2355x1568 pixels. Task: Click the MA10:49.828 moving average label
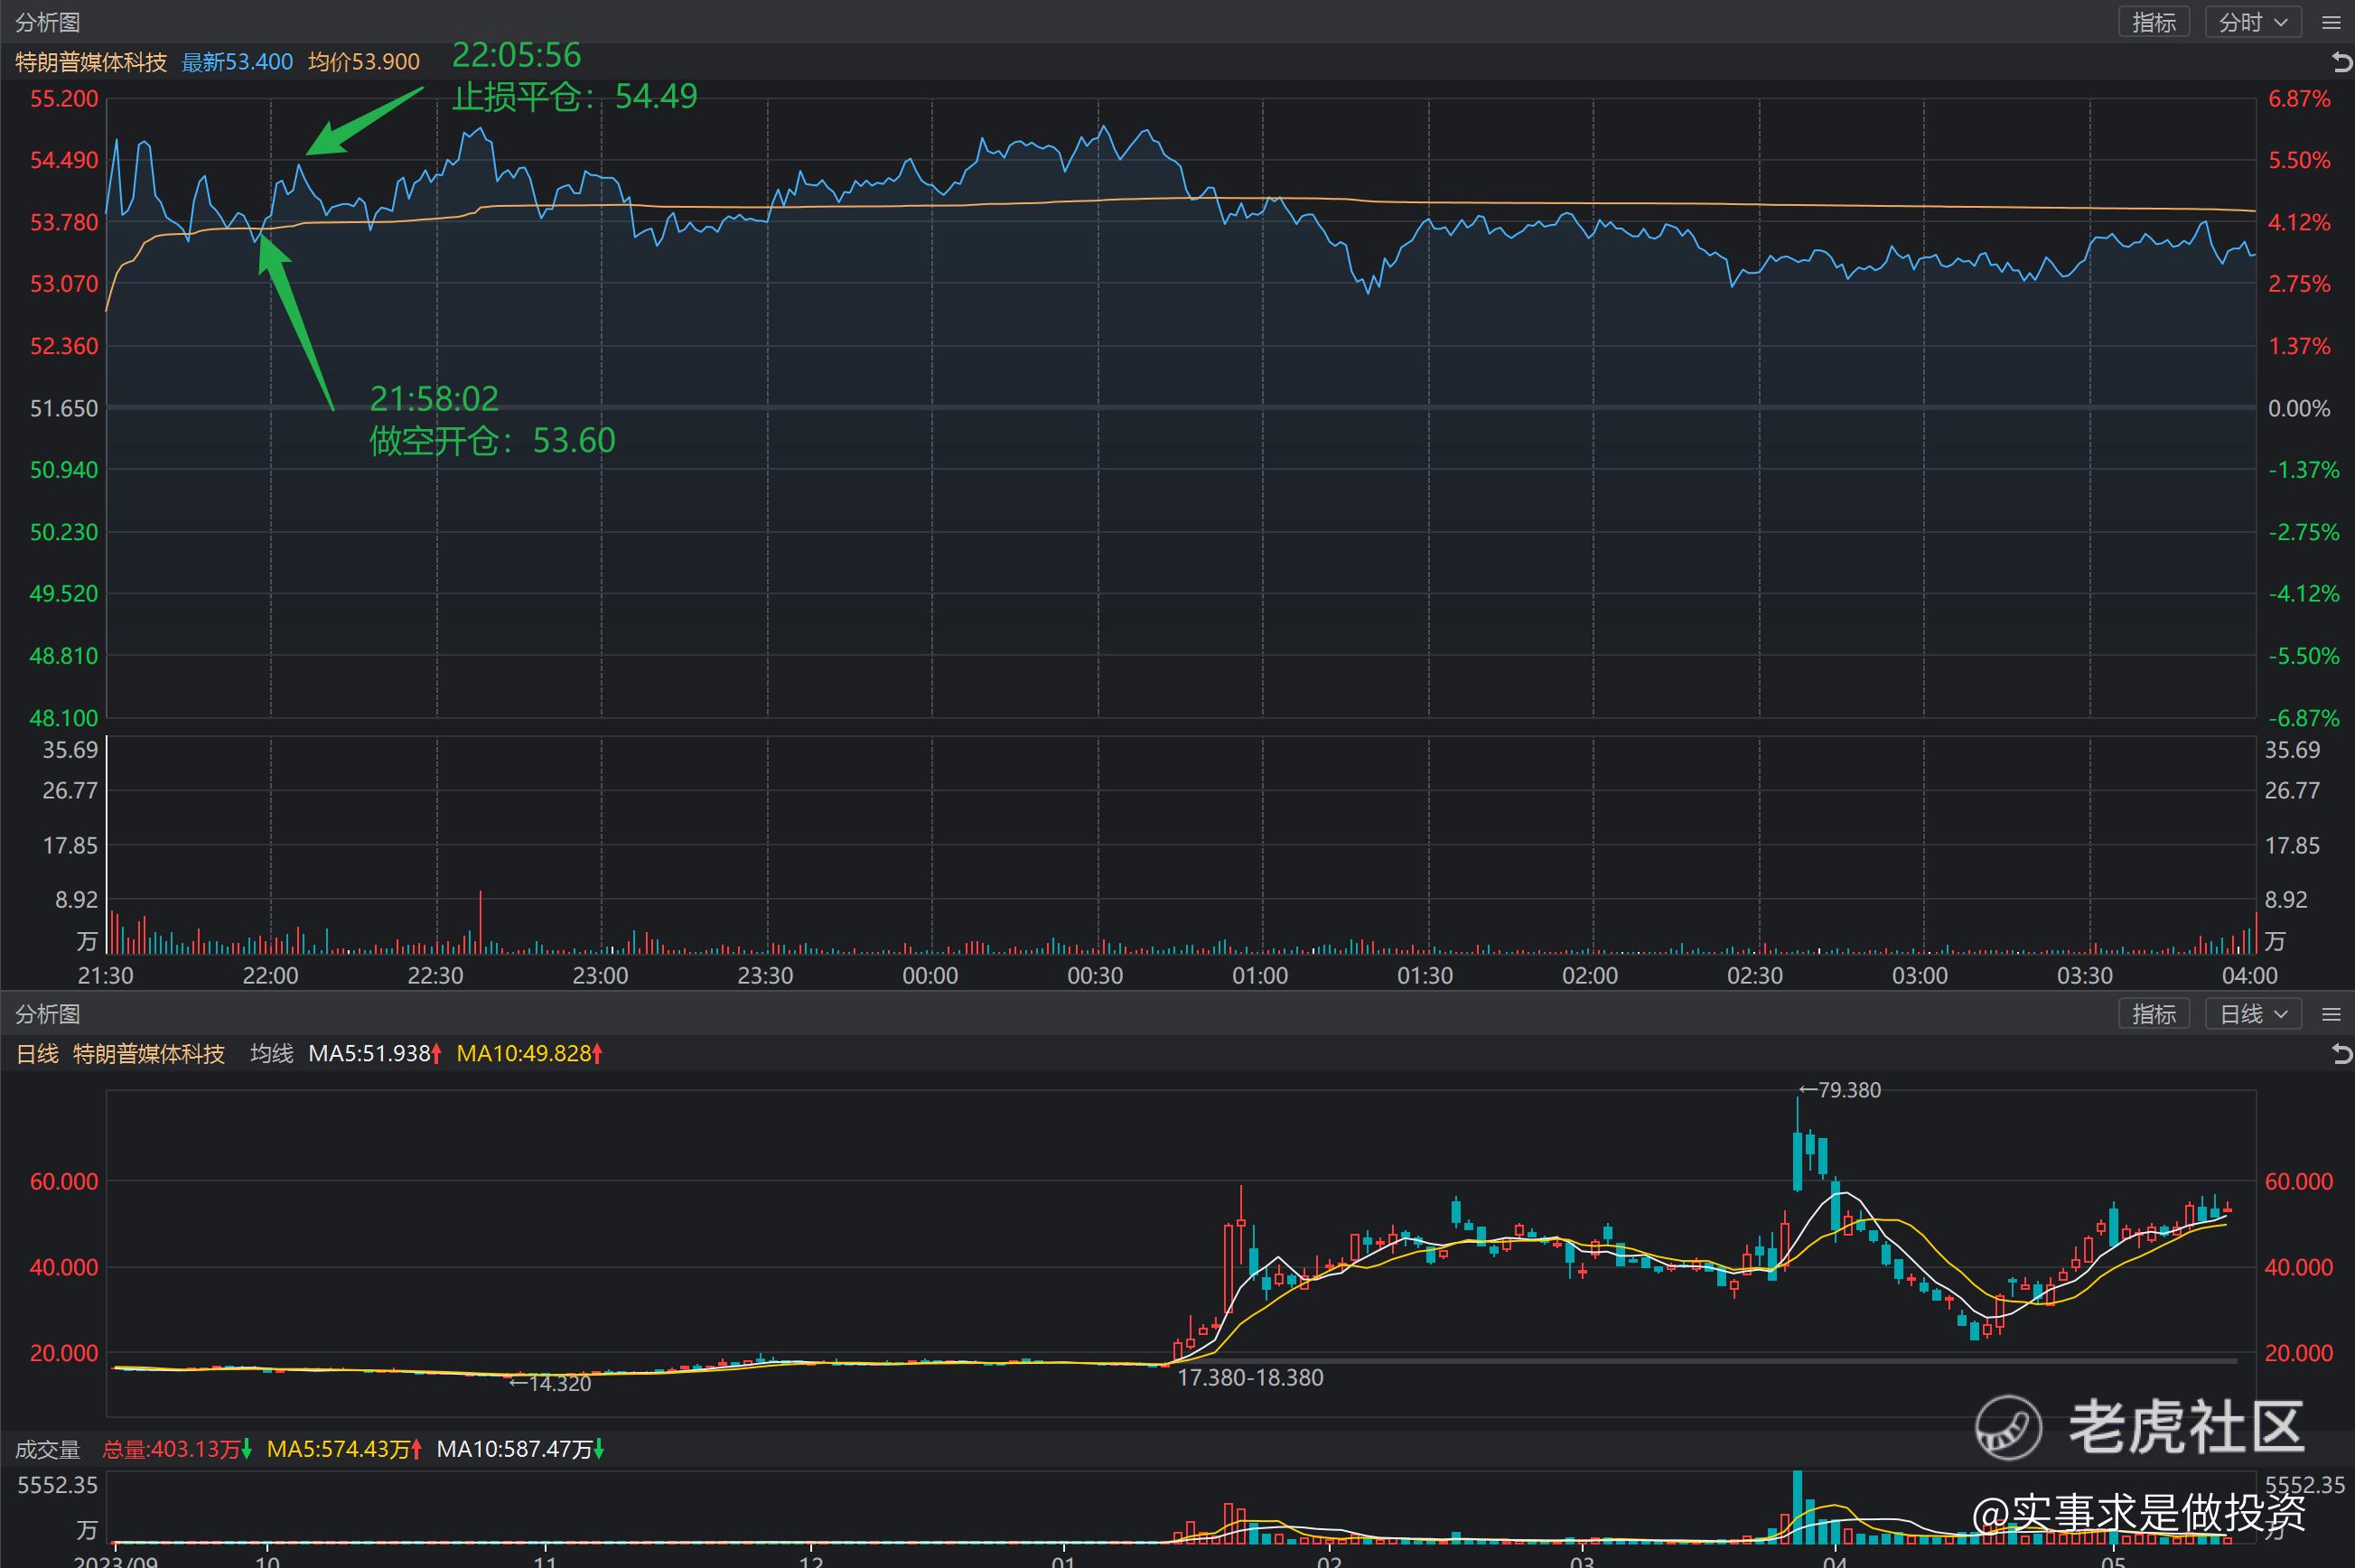pos(523,1054)
